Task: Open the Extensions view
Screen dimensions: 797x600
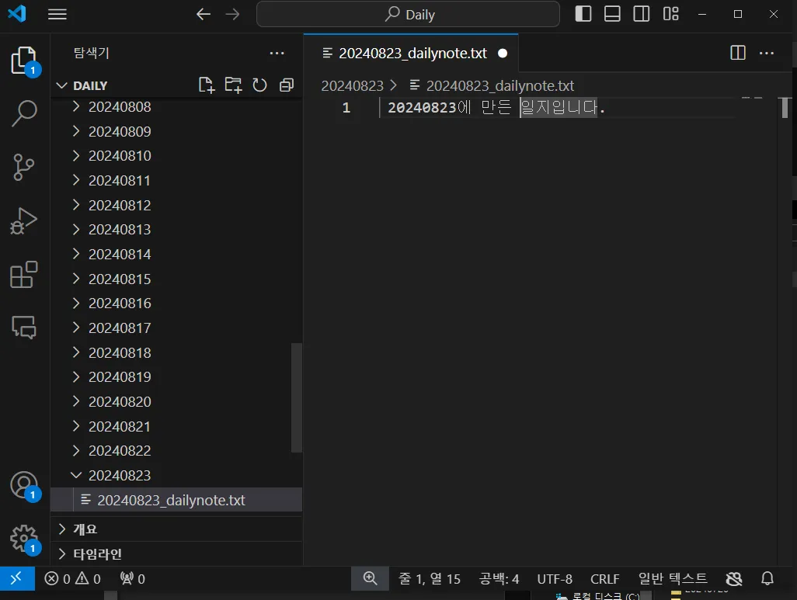Action: coord(24,275)
